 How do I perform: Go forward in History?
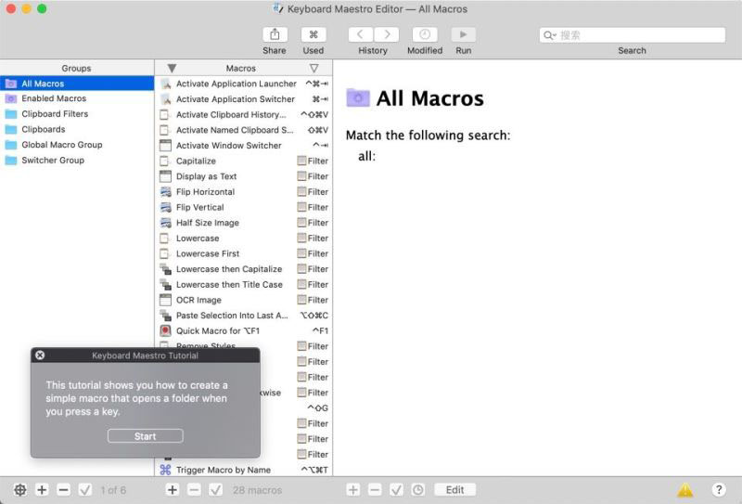point(387,34)
